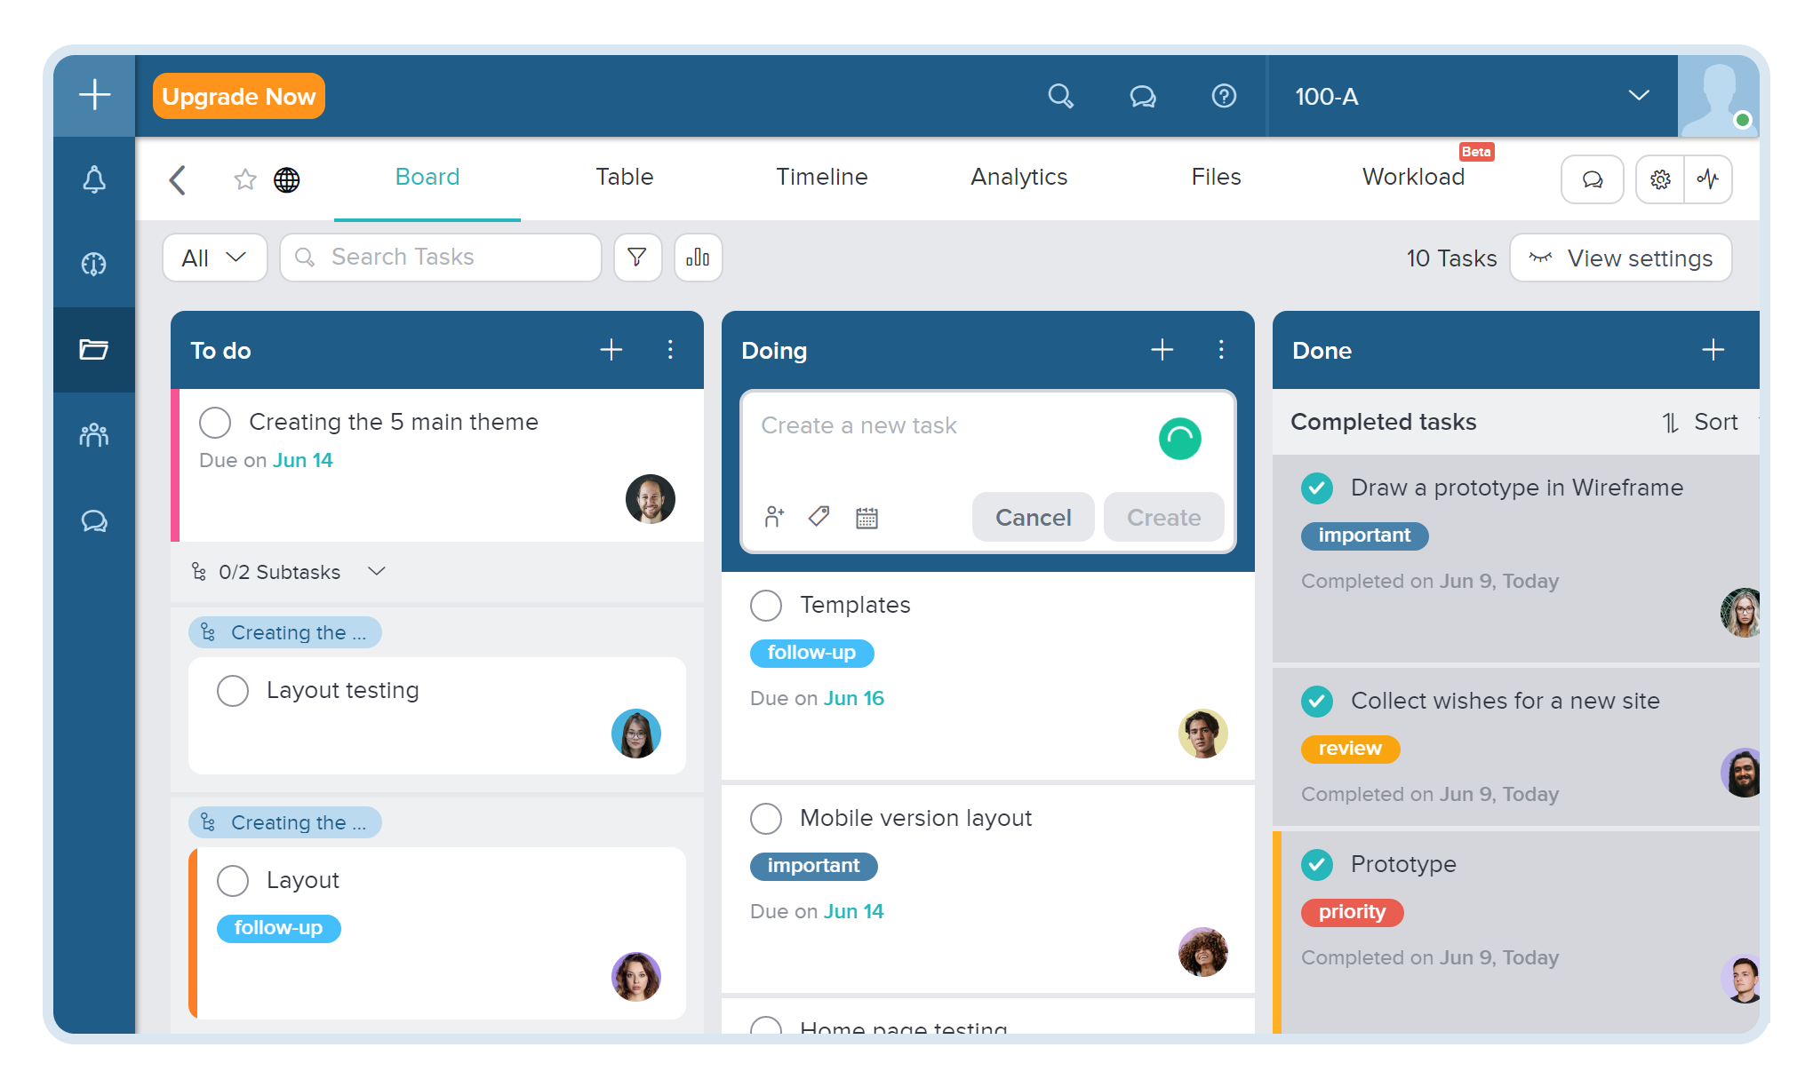Screen dimensions: 1813x1087
Task: Click the tag icon in new task form
Action: pyautogui.click(x=819, y=517)
